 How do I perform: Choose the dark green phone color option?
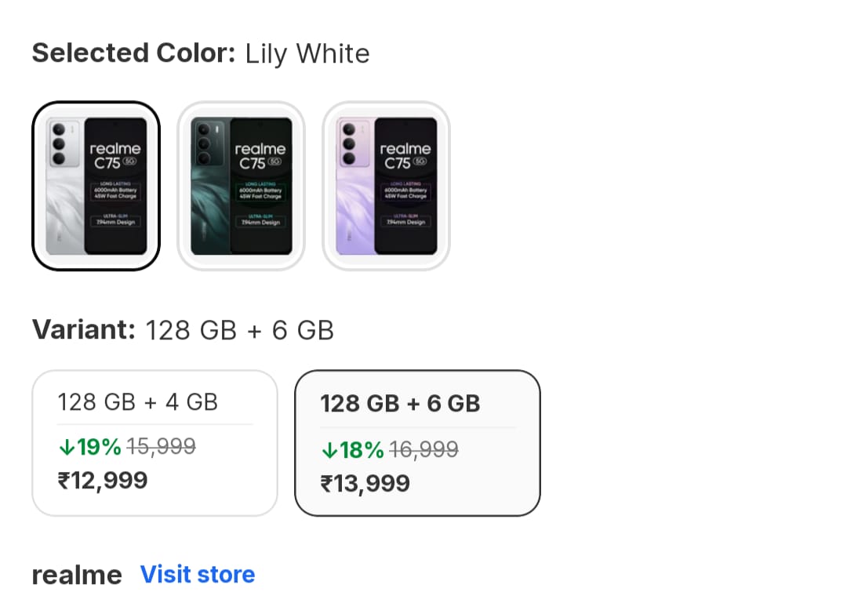[x=241, y=186]
